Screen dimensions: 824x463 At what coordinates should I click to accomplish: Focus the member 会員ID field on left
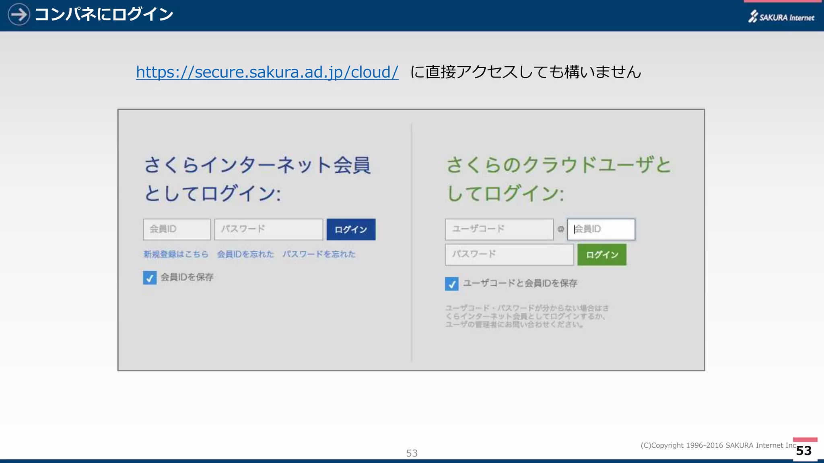(x=177, y=229)
